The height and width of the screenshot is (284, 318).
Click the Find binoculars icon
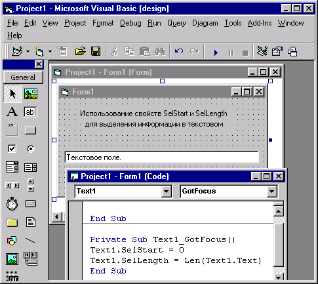[160, 51]
